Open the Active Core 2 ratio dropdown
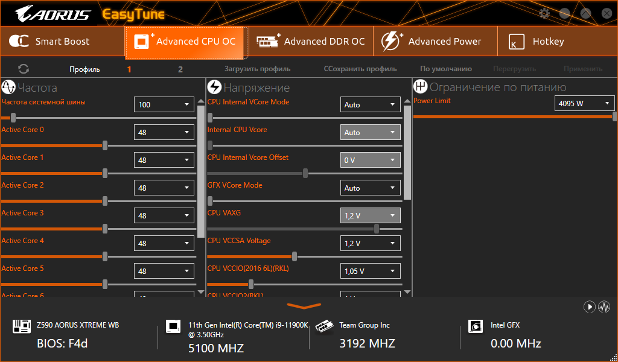This screenshot has width=618, height=362. point(164,188)
